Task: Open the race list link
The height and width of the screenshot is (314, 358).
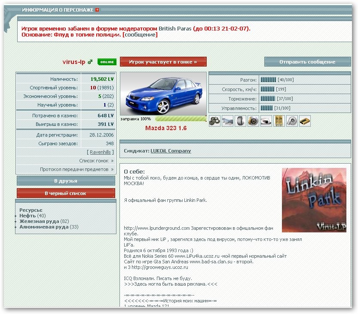Action: tap(96, 161)
